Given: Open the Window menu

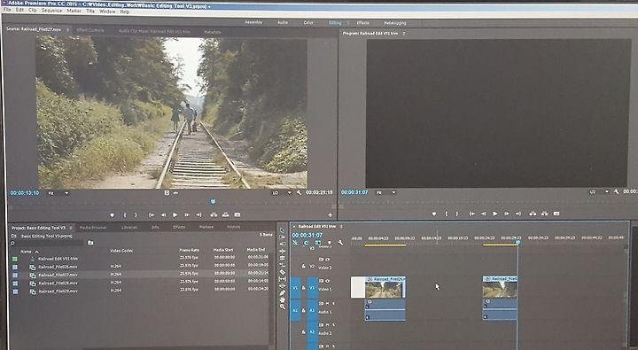Looking at the screenshot, I should pos(107,12).
